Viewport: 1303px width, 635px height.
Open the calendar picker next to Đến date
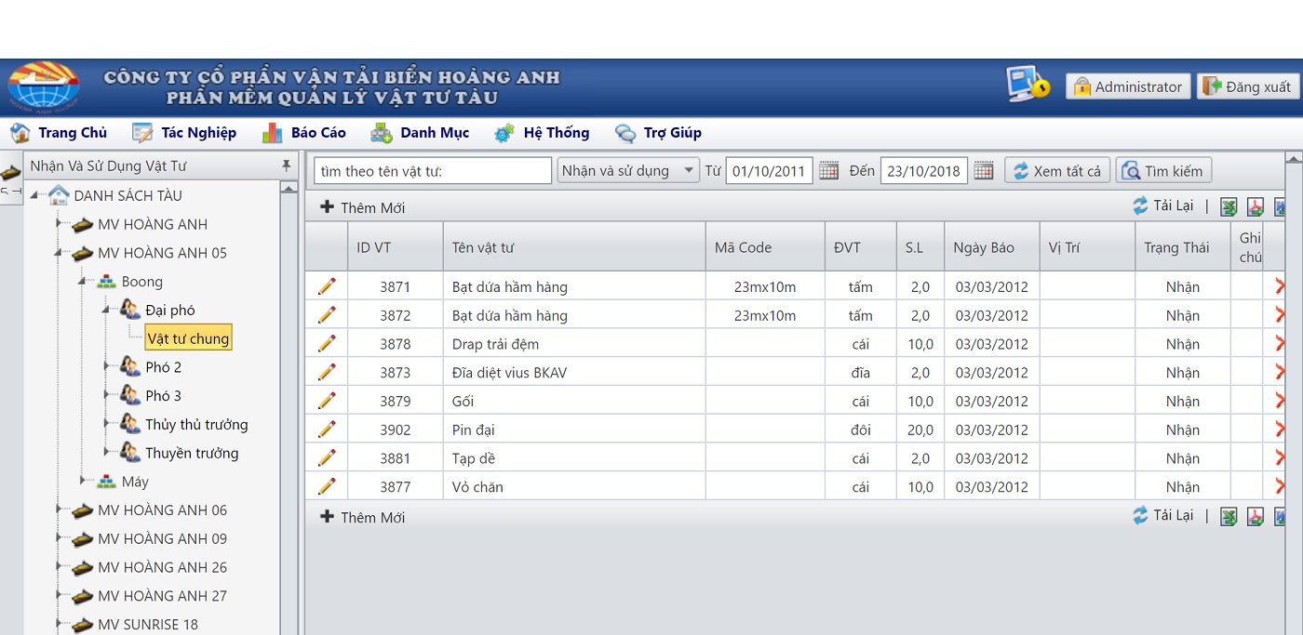click(983, 171)
